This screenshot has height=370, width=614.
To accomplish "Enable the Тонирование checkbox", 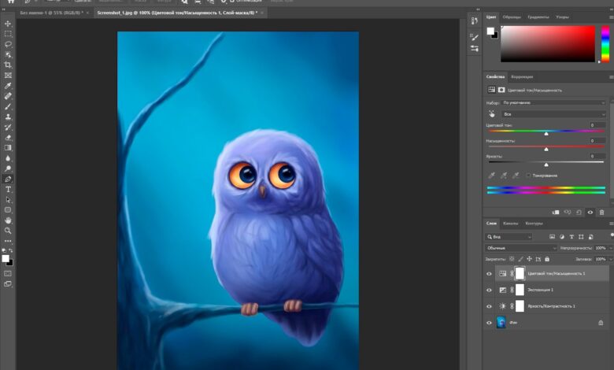I will point(528,175).
